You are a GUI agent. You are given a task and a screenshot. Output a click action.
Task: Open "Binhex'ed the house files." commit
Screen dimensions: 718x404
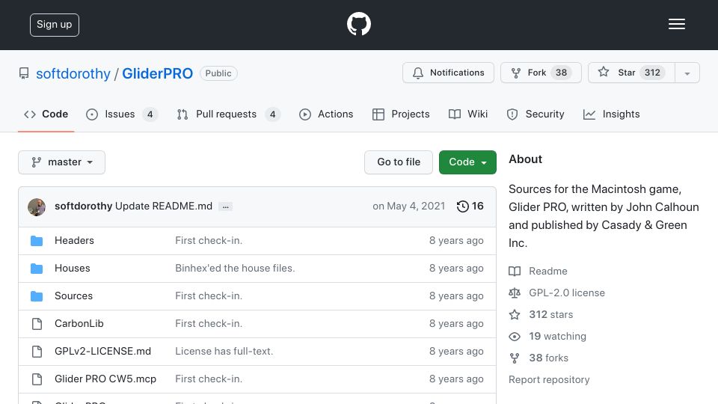tap(235, 269)
